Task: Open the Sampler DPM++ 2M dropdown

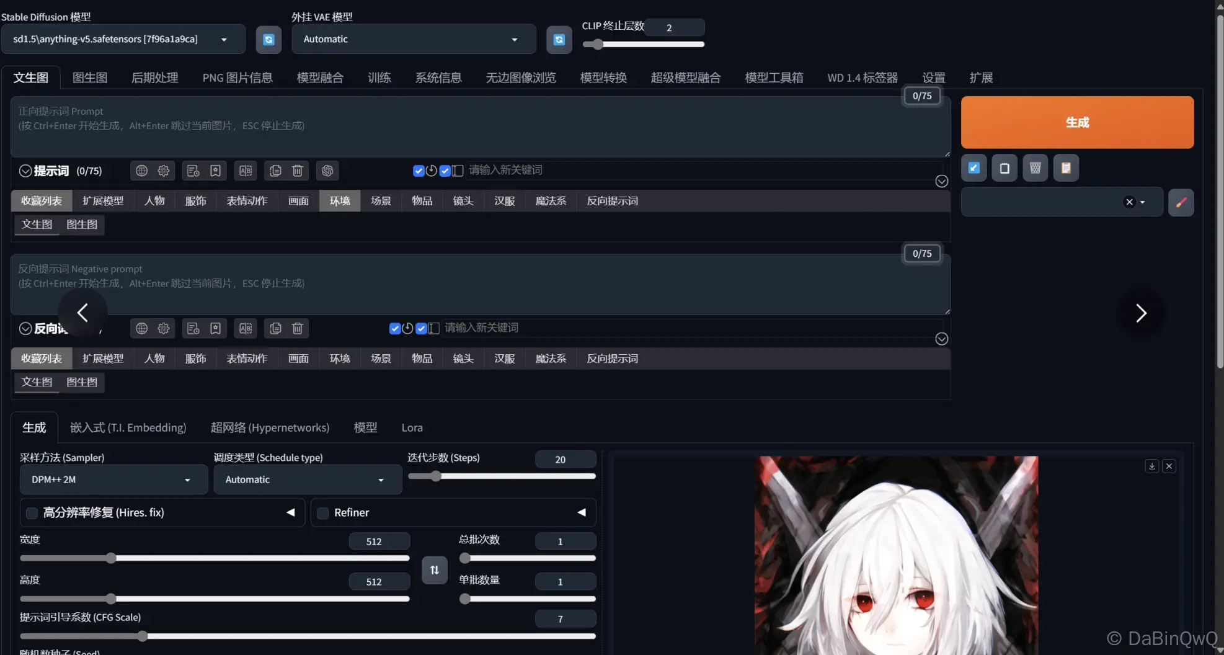Action: click(114, 480)
